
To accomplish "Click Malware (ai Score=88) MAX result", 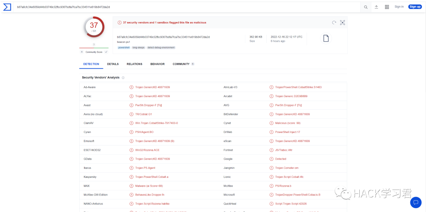I will [149, 186].
